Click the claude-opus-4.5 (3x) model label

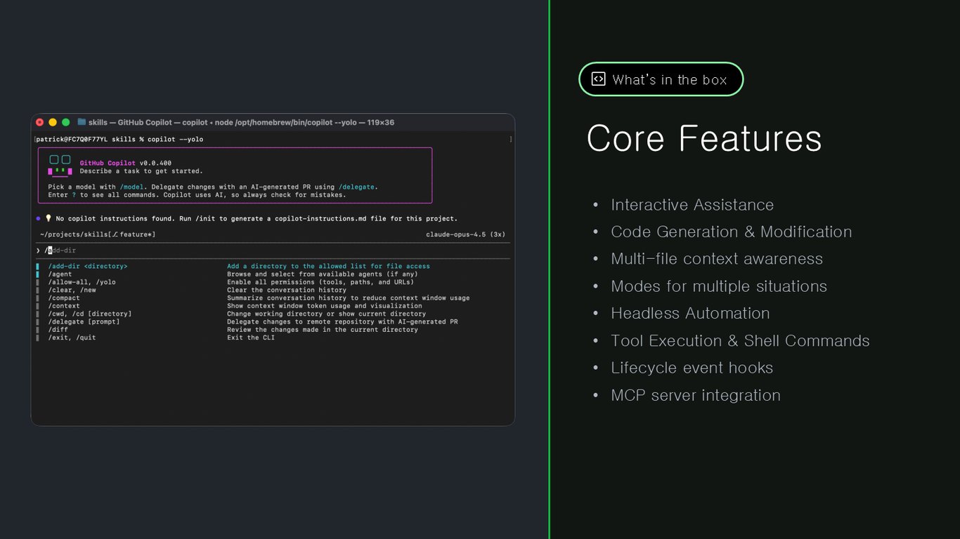point(465,234)
